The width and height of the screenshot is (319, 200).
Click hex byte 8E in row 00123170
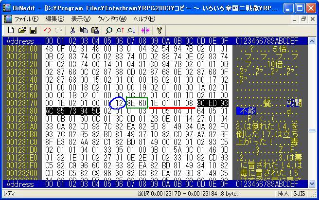(x=131, y=103)
